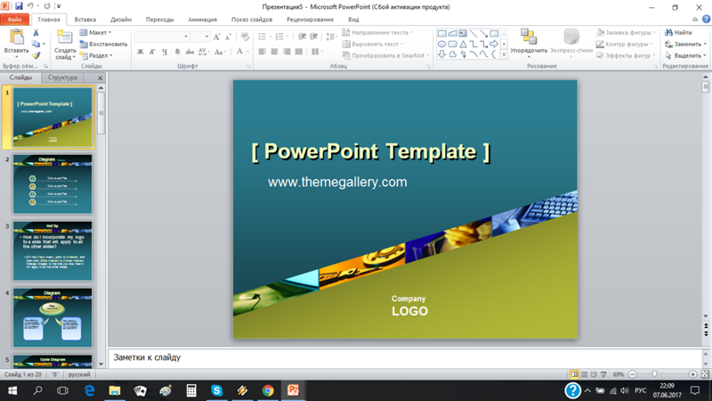712x401 pixels.
Task: Click zoom in plus button
Action: 692,374
